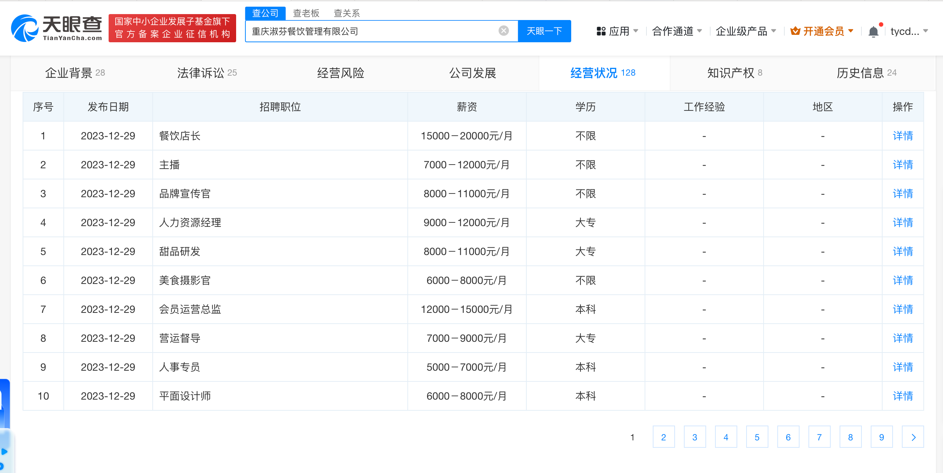Select the 查老板 search tab
943x473 pixels.
pyautogui.click(x=306, y=13)
